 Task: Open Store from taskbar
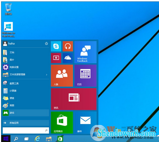(60, 139)
